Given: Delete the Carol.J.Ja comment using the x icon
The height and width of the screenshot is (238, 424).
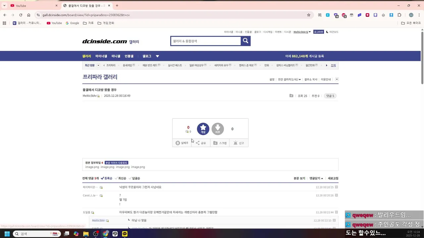Looking at the screenshot, I should pos(337,195).
